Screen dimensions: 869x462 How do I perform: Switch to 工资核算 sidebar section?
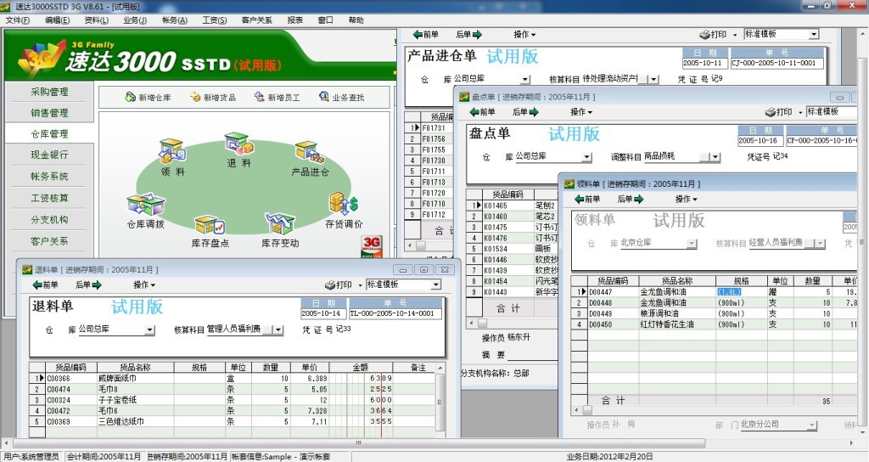49,198
